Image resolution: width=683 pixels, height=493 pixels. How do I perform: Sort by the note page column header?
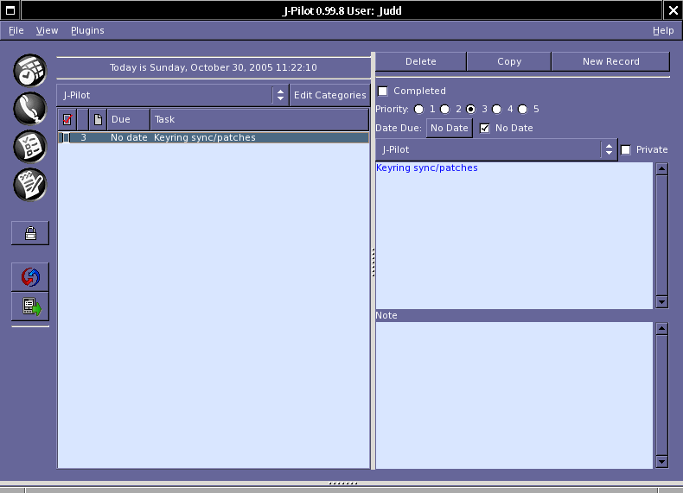click(99, 119)
